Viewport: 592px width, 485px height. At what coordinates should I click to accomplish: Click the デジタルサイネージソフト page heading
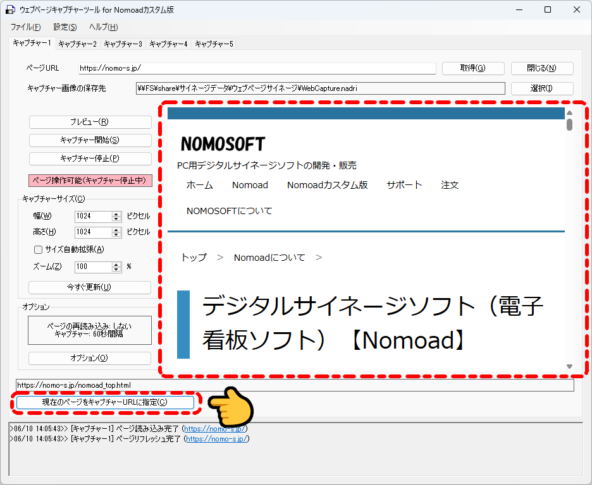pyautogui.click(x=373, y=323)
